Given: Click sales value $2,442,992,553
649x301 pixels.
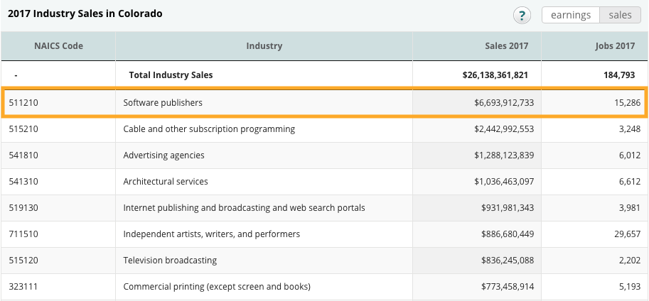Looking at the screenshot, I should (504, 129).
